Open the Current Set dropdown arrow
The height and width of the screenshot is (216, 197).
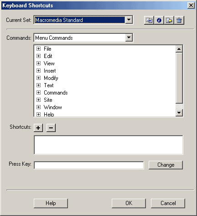[x=129, y=20]
